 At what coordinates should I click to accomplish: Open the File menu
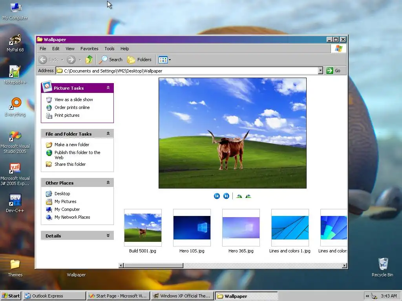43,49
